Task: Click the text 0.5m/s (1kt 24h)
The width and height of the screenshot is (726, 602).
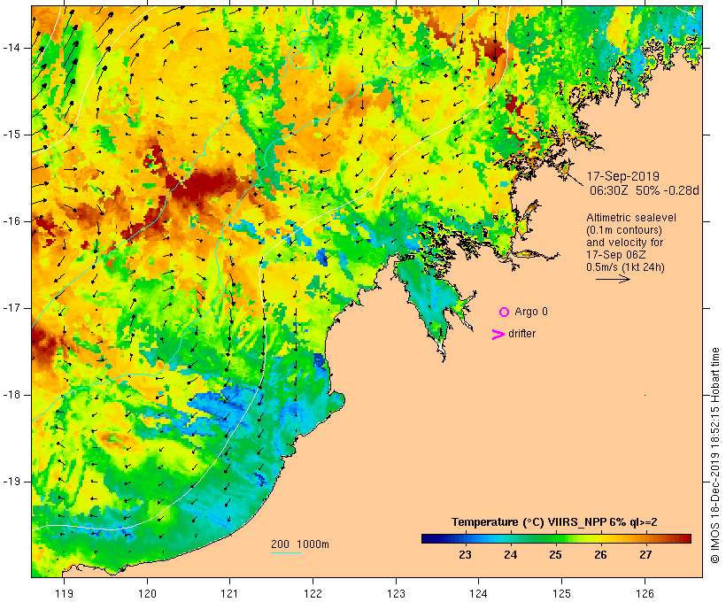Action: point(625,267)
